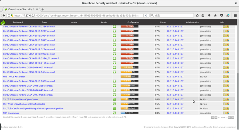Go to the Firefox home page icon
Viewport: 239px width, 130px height.
pyautogui.click(x=215, y=15)
